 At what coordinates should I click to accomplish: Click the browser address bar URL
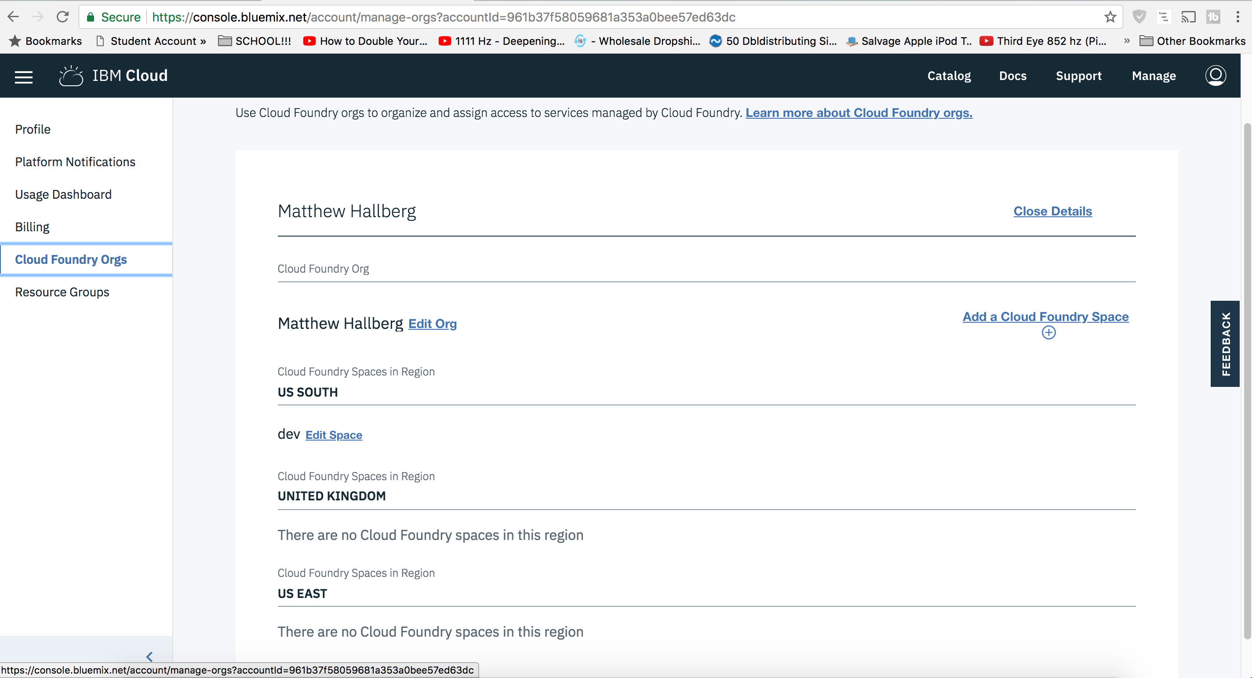pyautogui.click(x=443, y=17)
